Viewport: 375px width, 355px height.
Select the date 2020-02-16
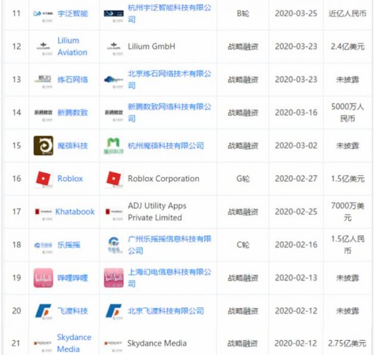click(296, 245)
